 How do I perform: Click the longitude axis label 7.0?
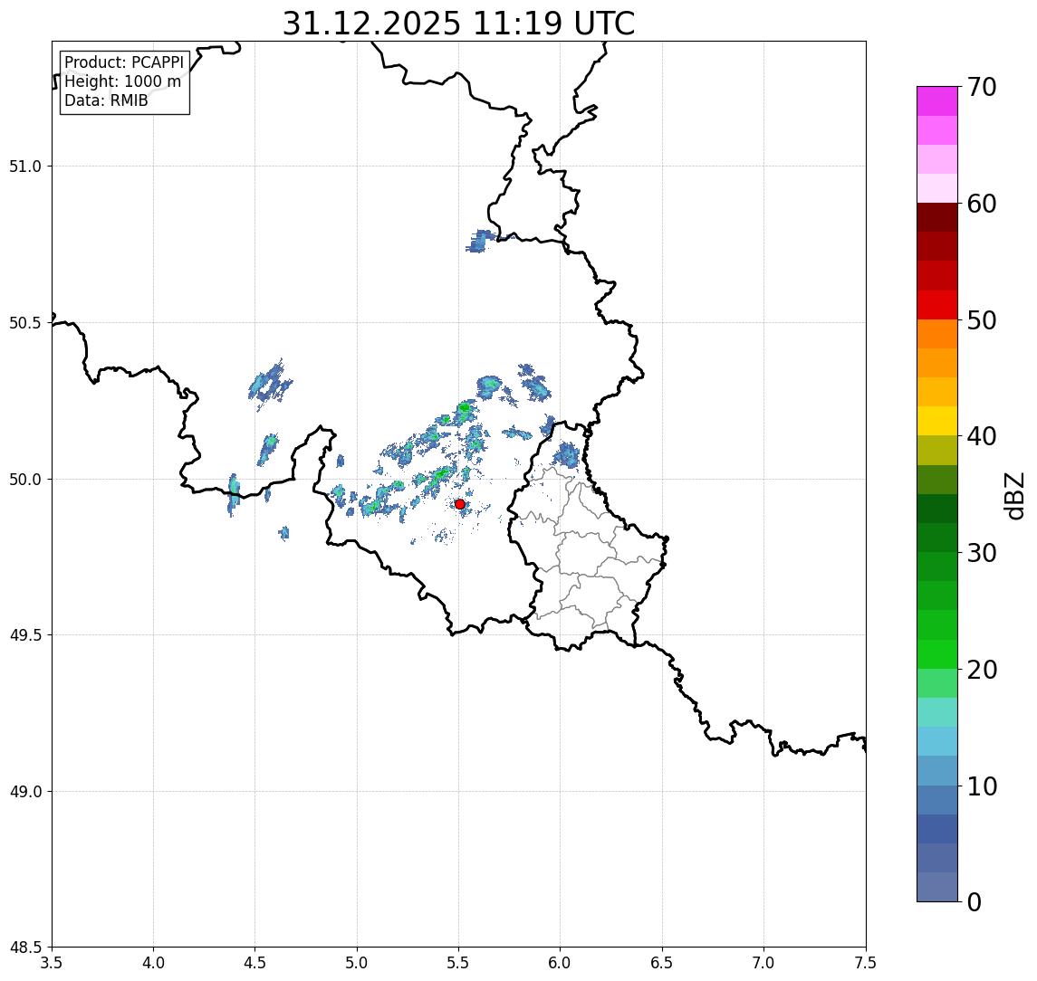click(x=763, y=963)
